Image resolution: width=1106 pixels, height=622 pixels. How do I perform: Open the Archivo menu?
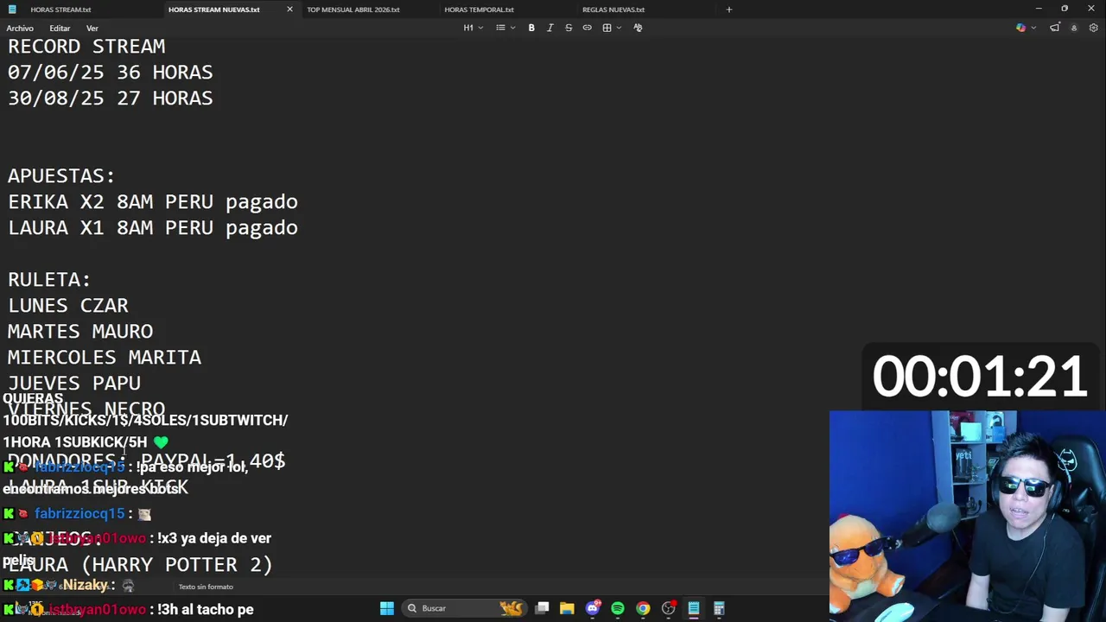(x=20, y=29)
